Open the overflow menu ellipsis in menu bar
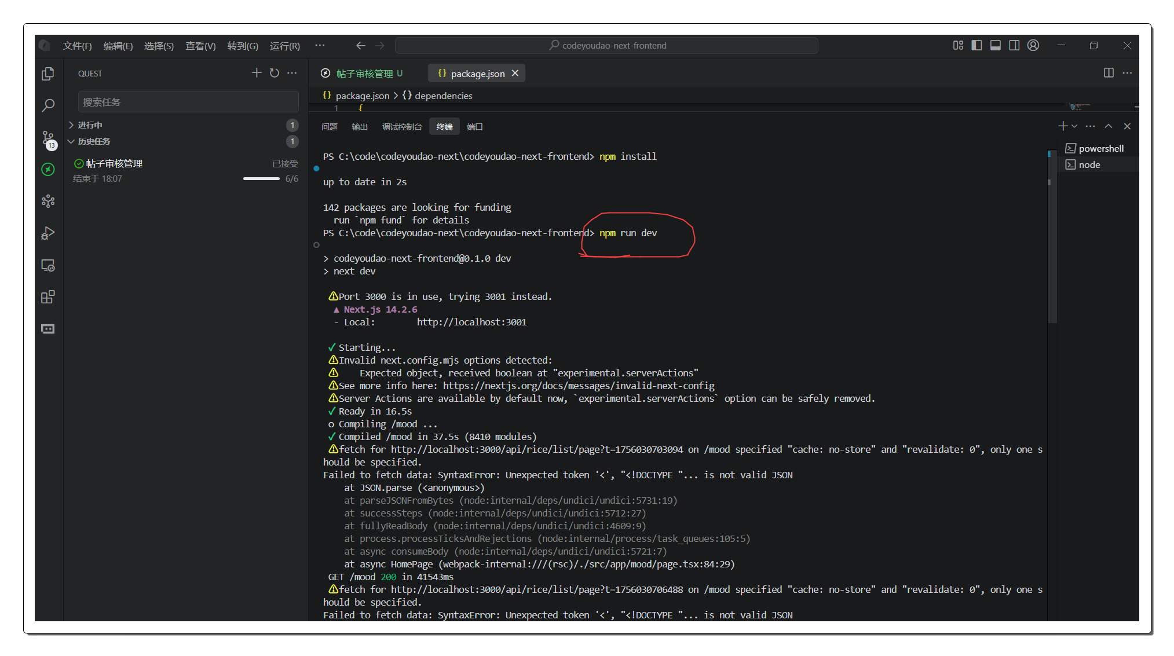Screen dimensions: 1174x656 320,45
